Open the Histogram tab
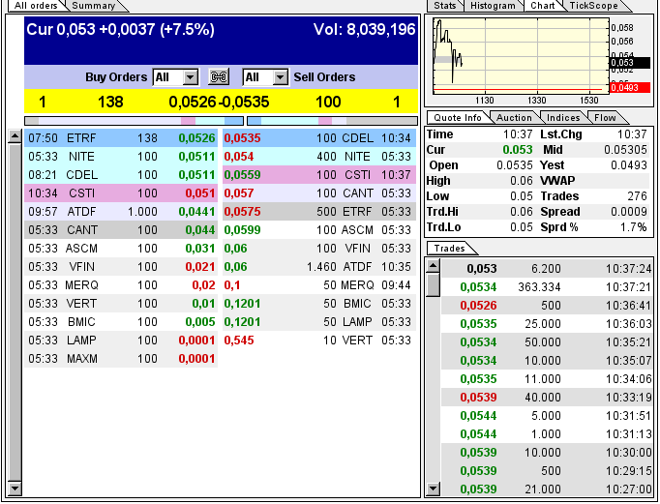 (x=493, y=6)
